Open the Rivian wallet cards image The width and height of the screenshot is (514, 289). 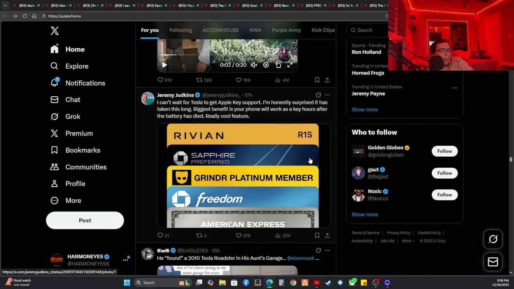coord(243,176)
